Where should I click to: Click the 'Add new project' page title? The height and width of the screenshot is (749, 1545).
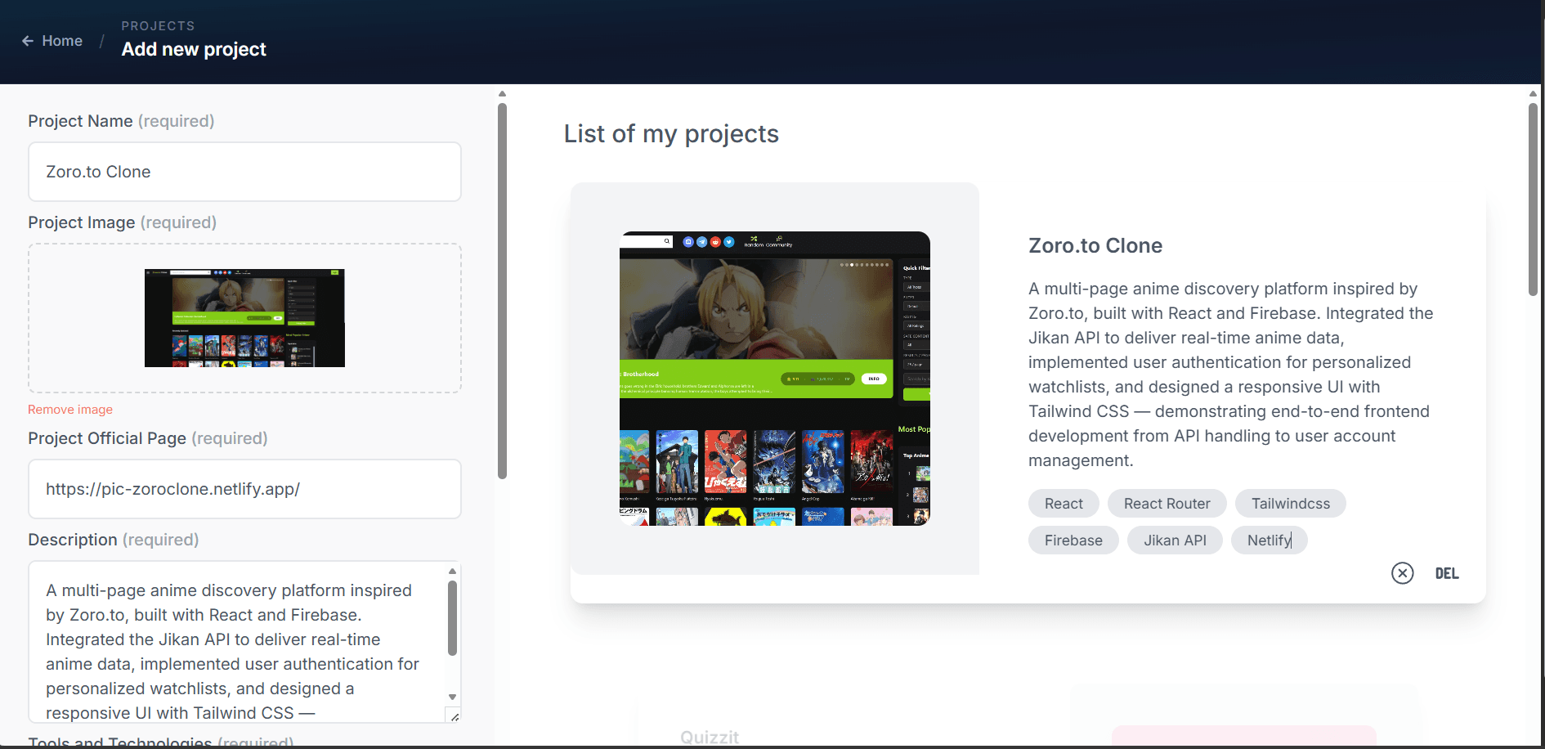(194, 49)
